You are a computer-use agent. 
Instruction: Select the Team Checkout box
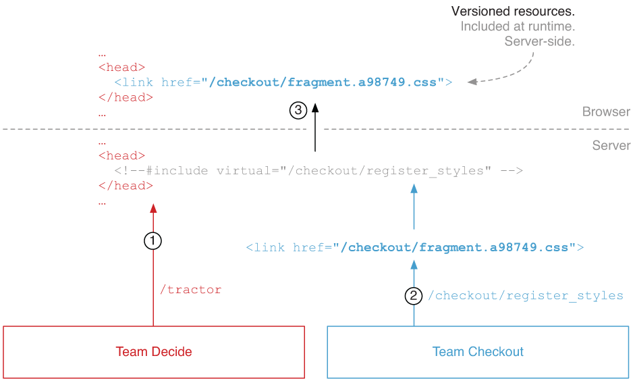[x=478, y=352]
